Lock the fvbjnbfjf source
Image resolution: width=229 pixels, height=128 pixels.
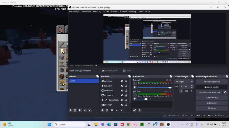pyautogui.click(x=126, y=86)
